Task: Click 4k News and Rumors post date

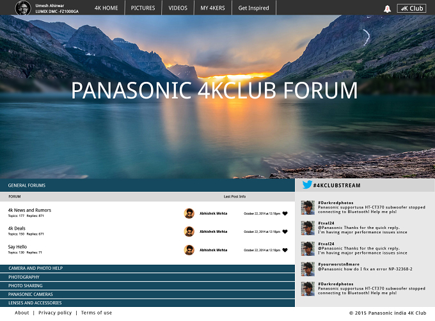Action: pos(262,214)
